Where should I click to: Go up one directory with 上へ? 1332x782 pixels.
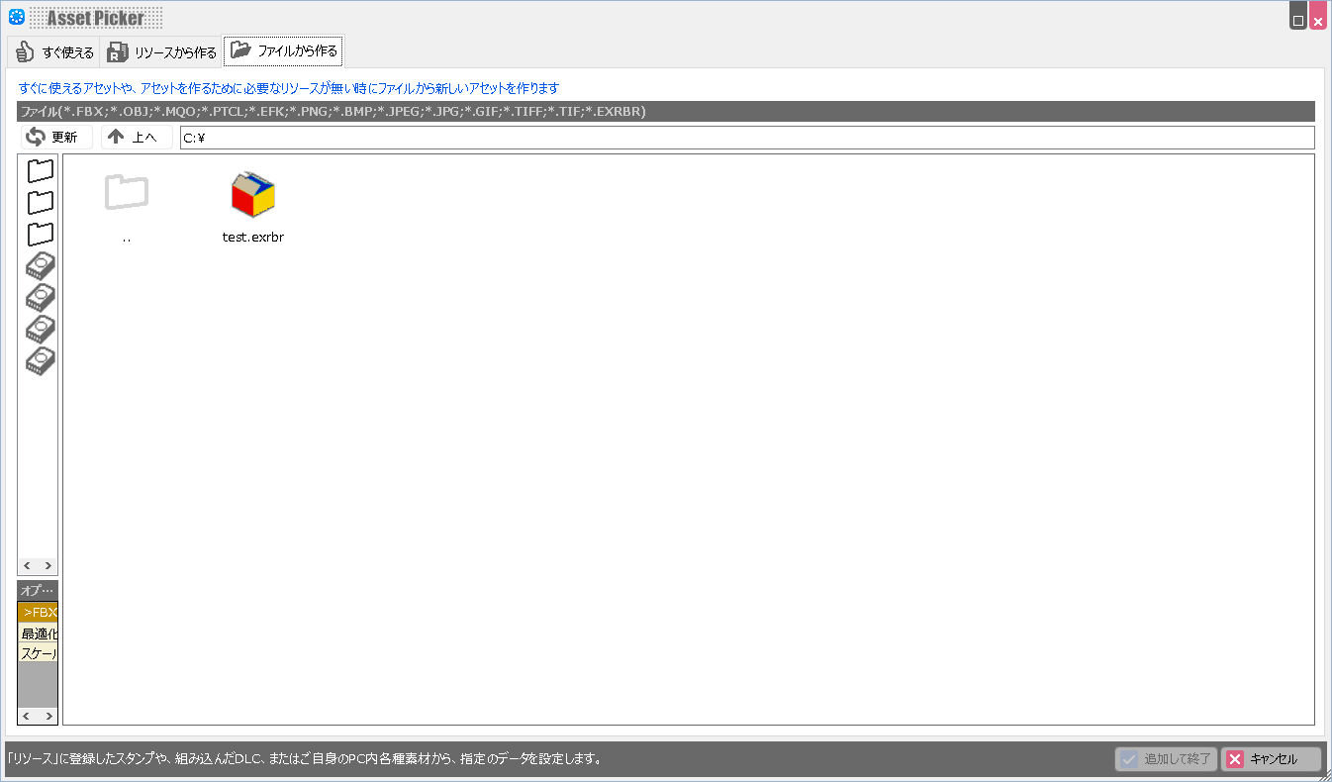136,137
